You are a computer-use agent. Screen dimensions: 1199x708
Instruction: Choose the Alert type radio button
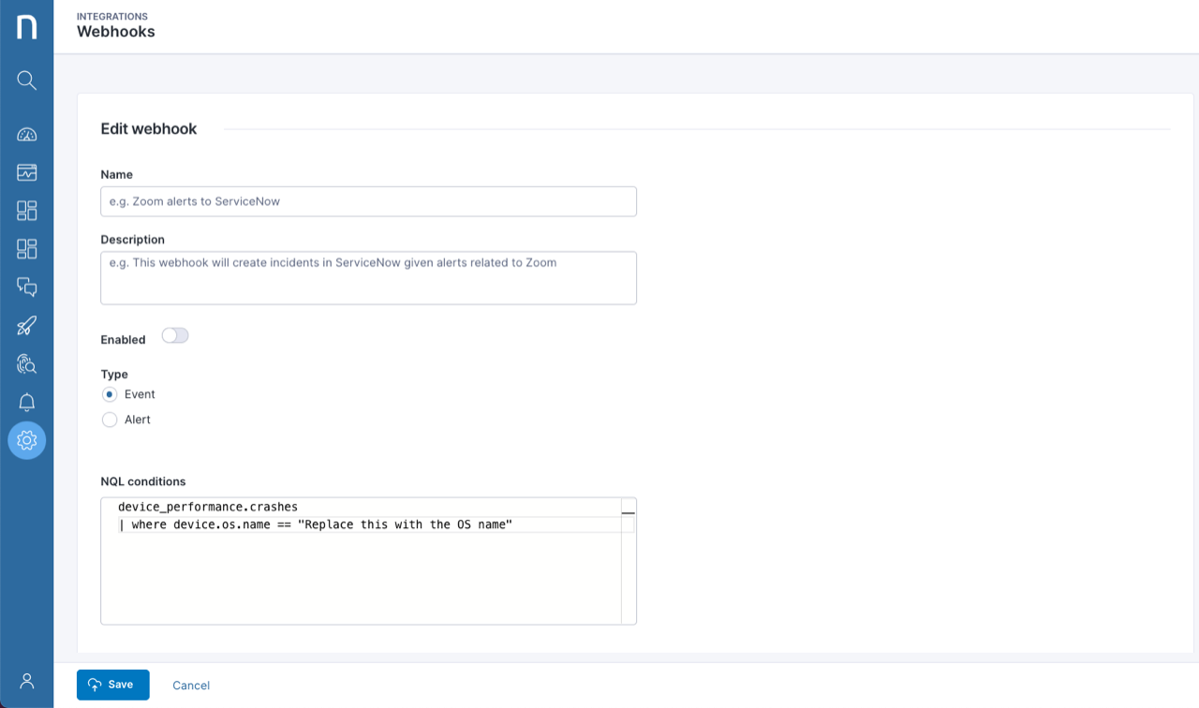[x=110, y=420]
